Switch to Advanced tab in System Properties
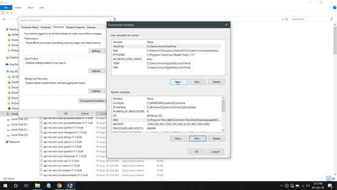The image size is (337, 190). tap(58, 27)
